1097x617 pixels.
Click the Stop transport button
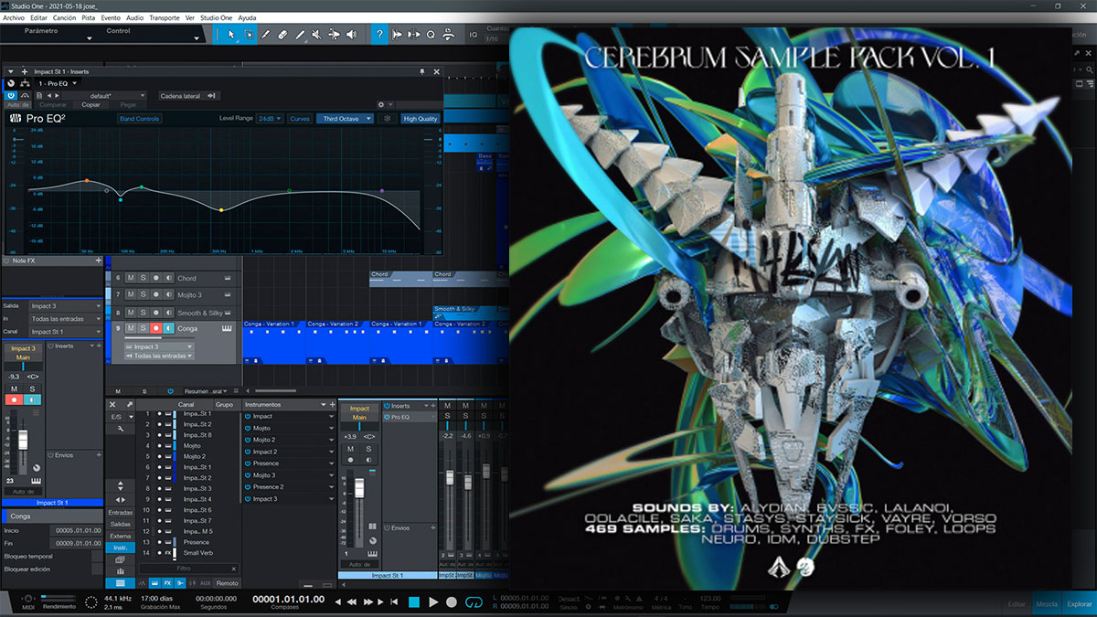pyautogui.click(x=413, y=601)
